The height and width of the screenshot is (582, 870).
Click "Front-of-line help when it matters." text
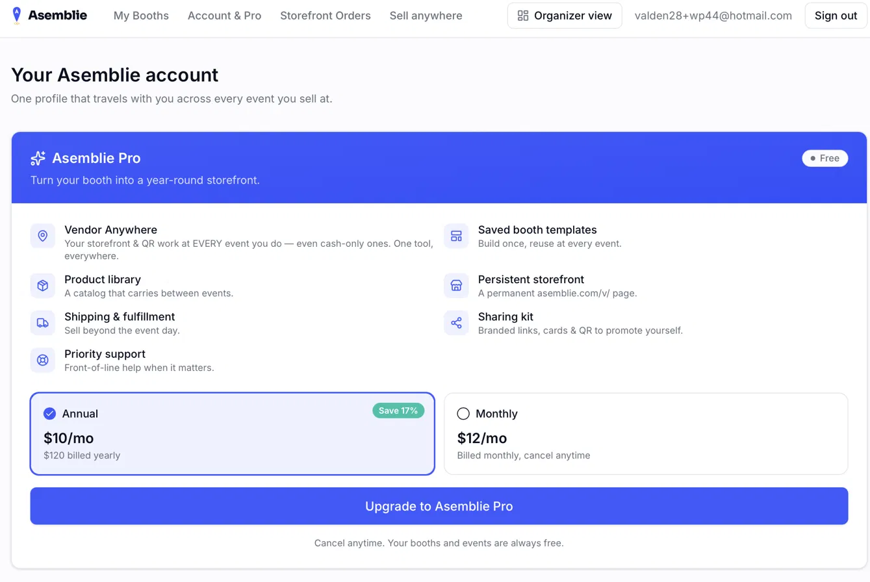tap(139, 368)
